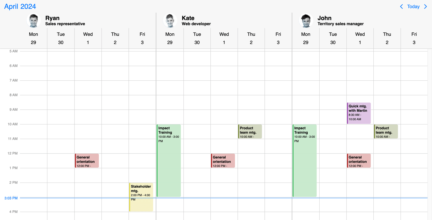Open John's Product team mtg. event on Thursday
432x220 pixels.
(x=386, y=131)
